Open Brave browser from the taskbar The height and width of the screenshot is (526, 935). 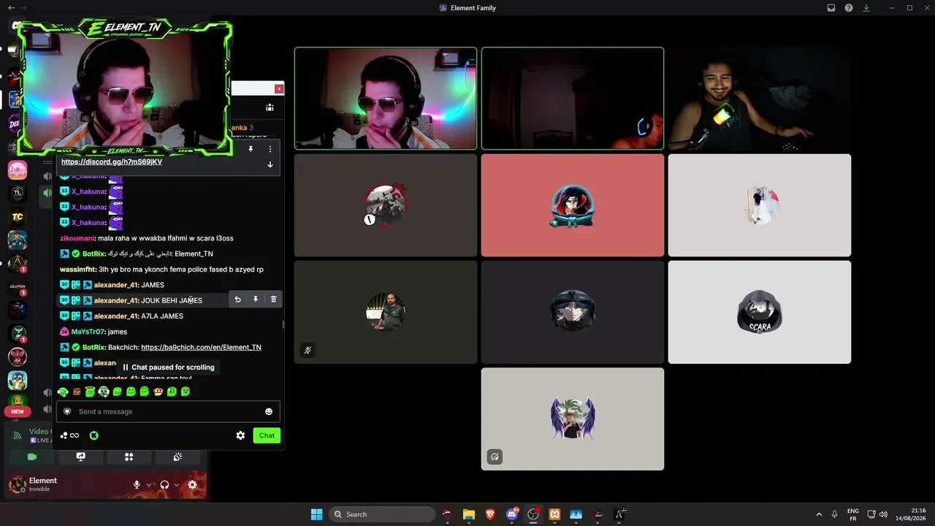tap(490, 514)
